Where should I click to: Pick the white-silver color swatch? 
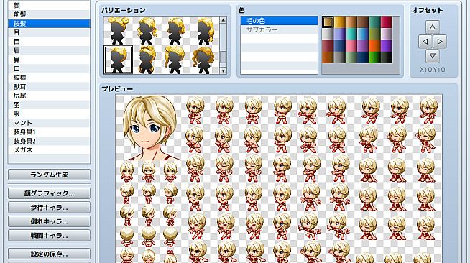pos(328,34)
